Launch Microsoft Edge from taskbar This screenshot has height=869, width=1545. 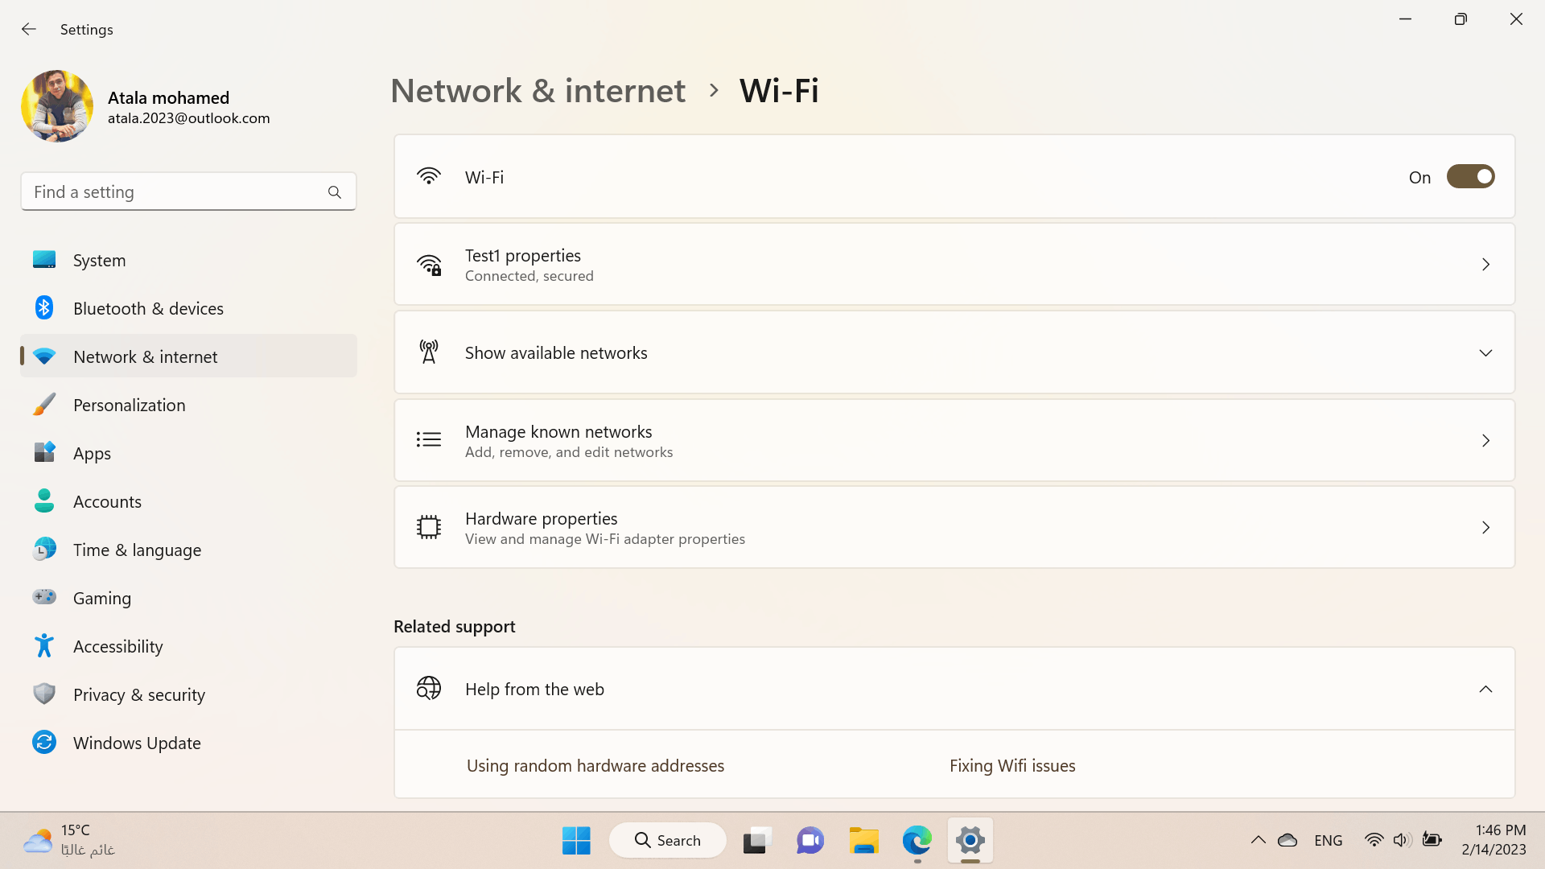point(917,841)
